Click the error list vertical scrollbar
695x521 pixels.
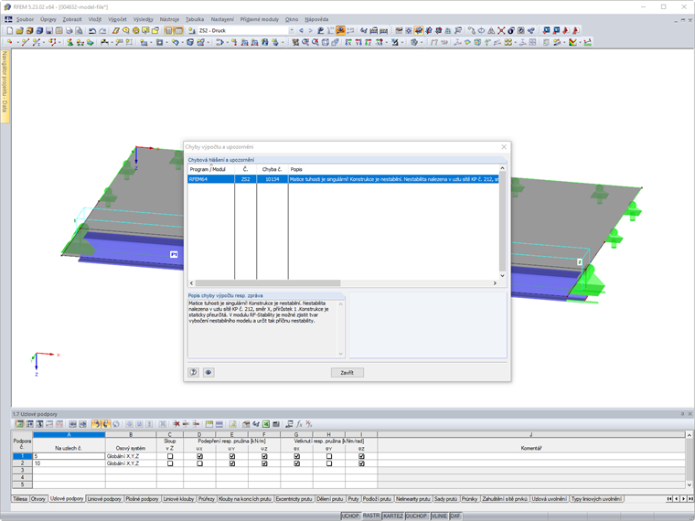pos(502,221)
